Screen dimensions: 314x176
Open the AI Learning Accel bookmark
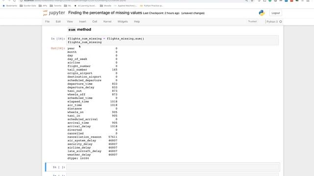click(x=85, y=6)
